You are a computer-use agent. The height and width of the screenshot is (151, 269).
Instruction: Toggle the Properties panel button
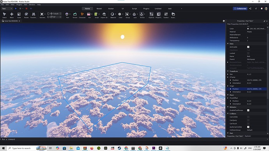[x=159, y=15]
